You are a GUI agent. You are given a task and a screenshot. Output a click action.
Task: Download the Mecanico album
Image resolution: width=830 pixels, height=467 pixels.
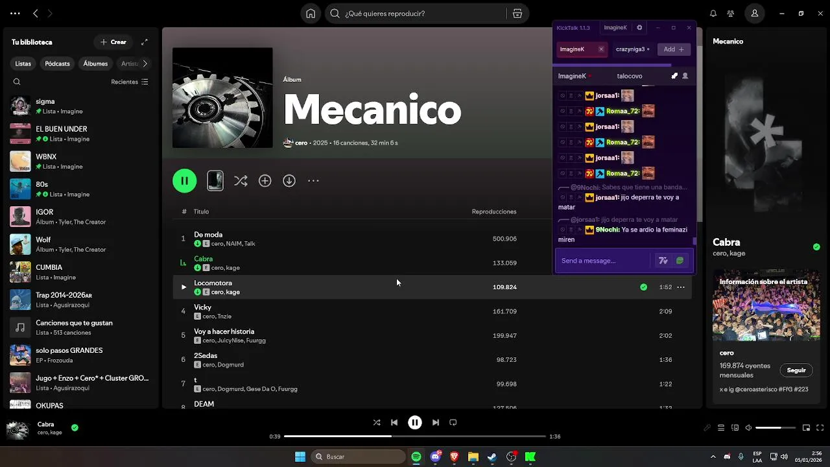pos(289,181)
